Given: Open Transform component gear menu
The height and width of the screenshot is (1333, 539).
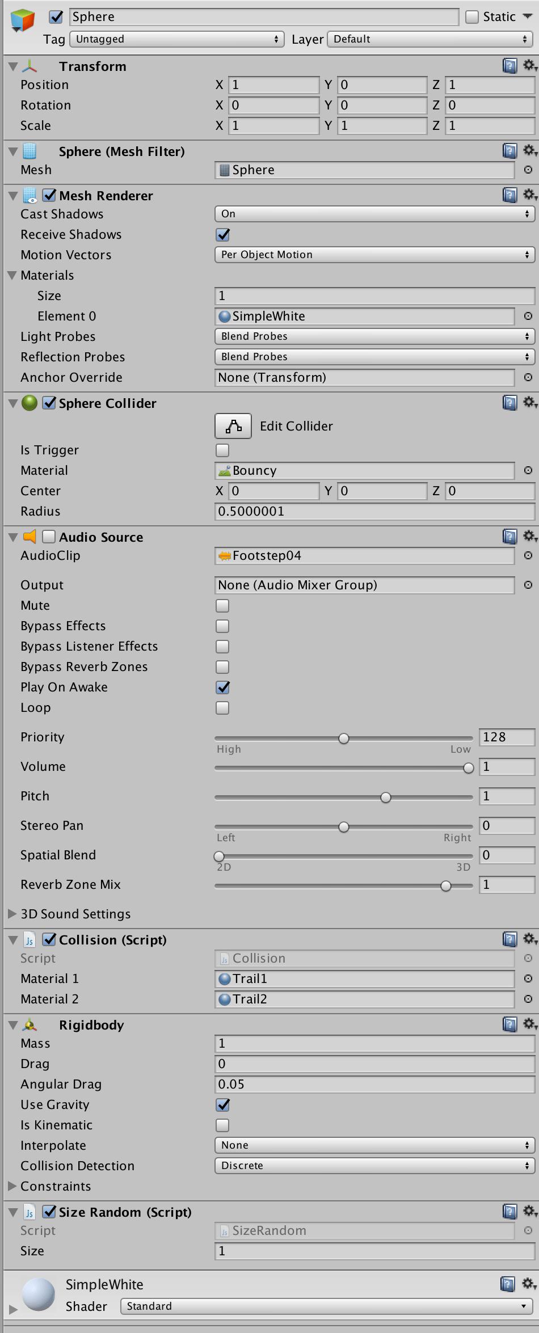Looking at the screenshot, I should point(530,65).
